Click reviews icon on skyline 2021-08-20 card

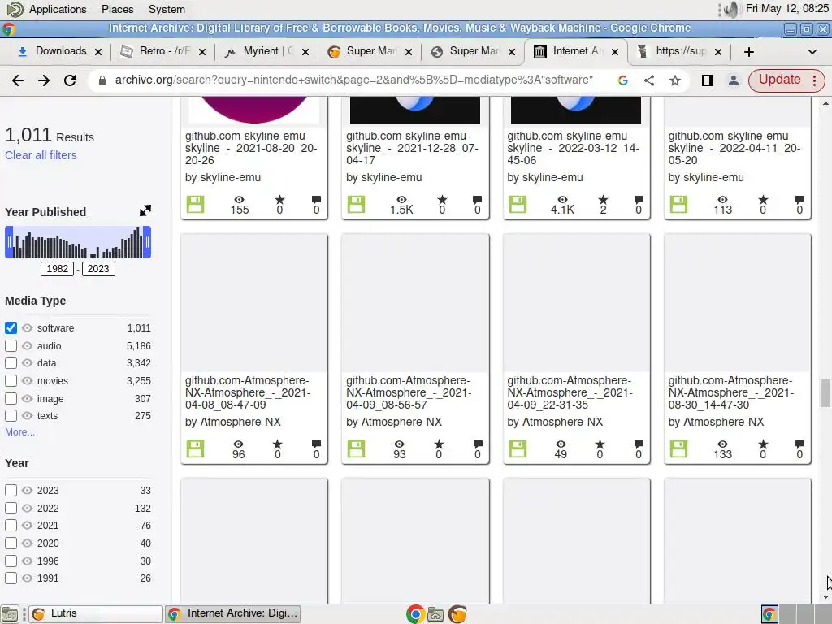[x=316, y=200]
